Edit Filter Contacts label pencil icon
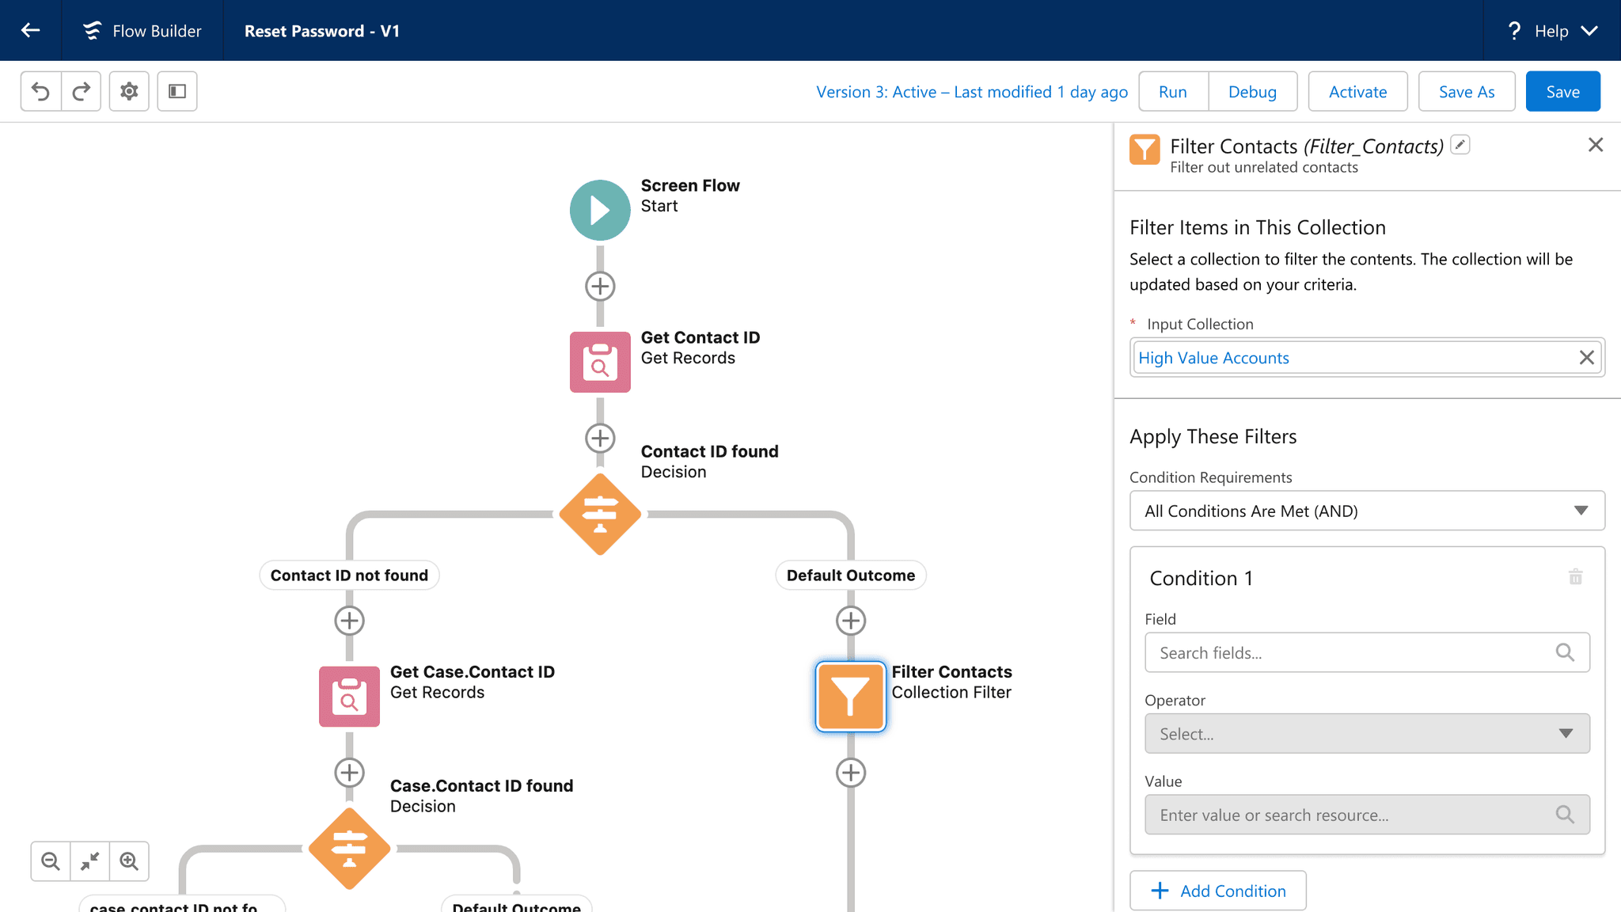Viewport: 1621px width, 912px height. (1460, 145)
